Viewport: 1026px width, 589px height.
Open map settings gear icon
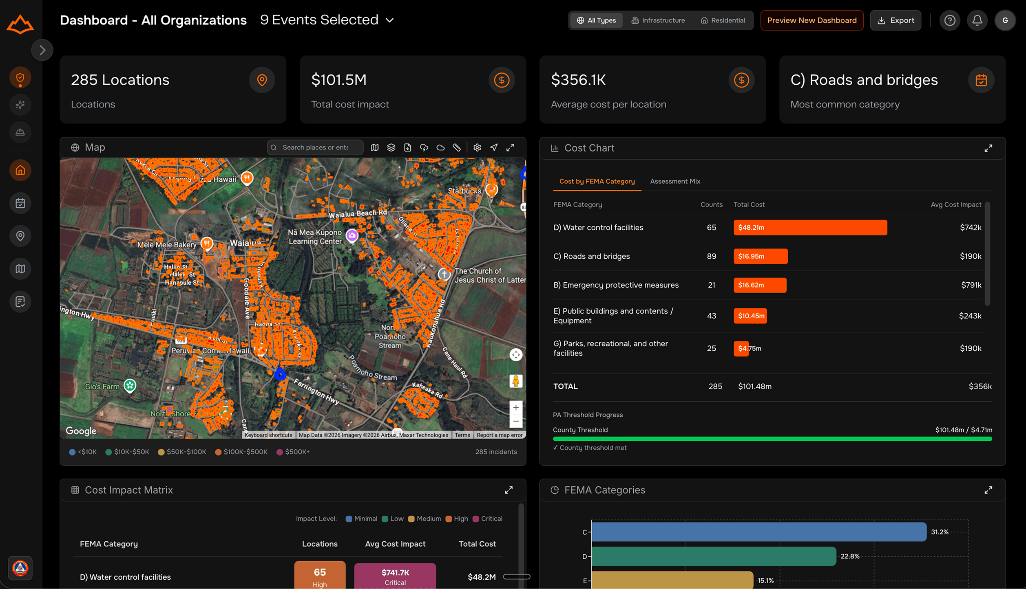coord(477,147)
